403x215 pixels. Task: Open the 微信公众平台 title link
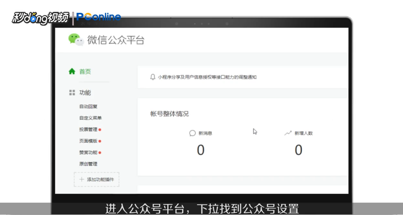click(x=116, y=40)
